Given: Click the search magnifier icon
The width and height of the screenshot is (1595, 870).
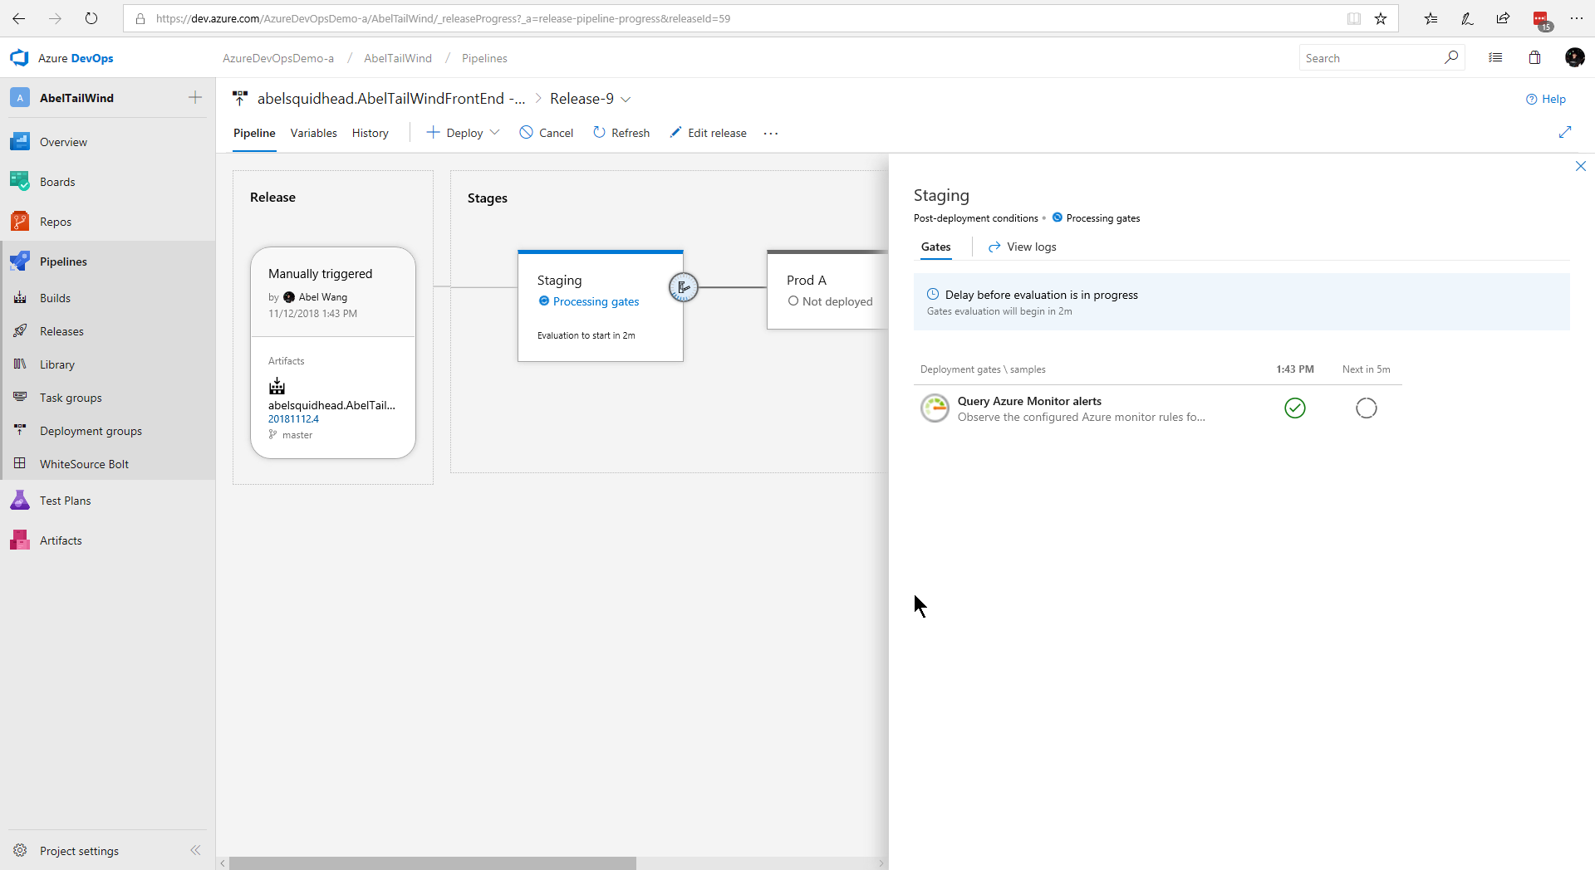Looking at the screenshot, I should tap(1451, 57).
